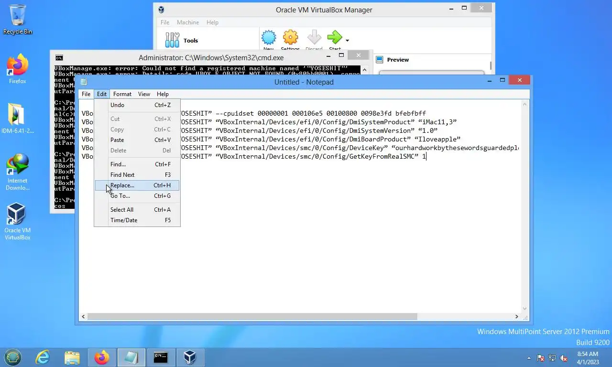The width and height of the screenshot is (612, 367).
Task: Click the New VM icon in VirtualBox
Action: pos(269,38)
